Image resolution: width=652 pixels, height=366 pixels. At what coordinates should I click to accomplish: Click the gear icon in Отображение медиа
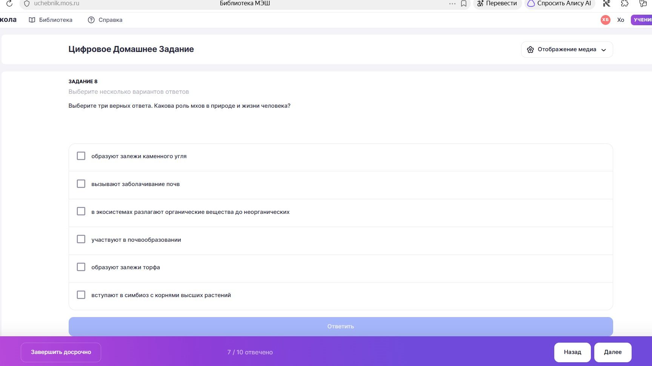530,50
